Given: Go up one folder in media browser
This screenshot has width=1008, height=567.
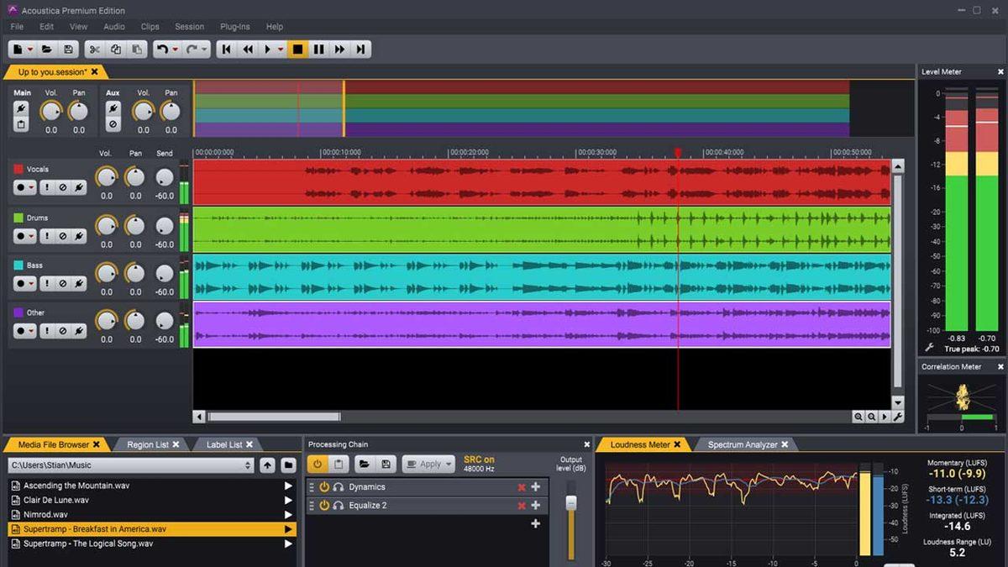Looking at the screenshot, I should point(267,465).
